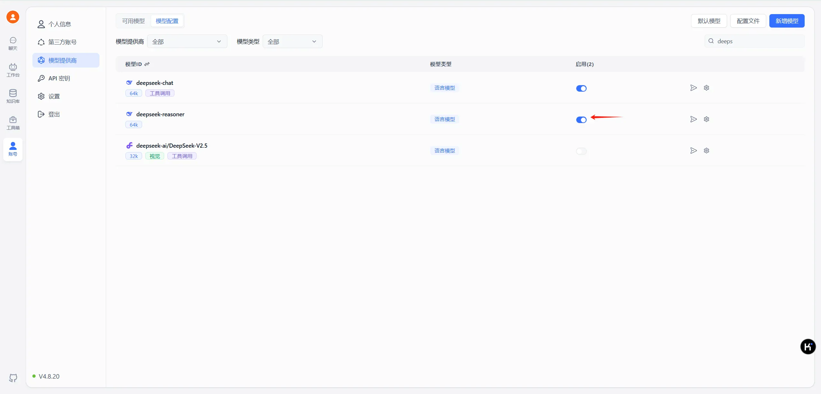Click the 工具调用 tag under deepseek-chat
The width and height of the screenshot is (821, 394).
pos(160,93)
